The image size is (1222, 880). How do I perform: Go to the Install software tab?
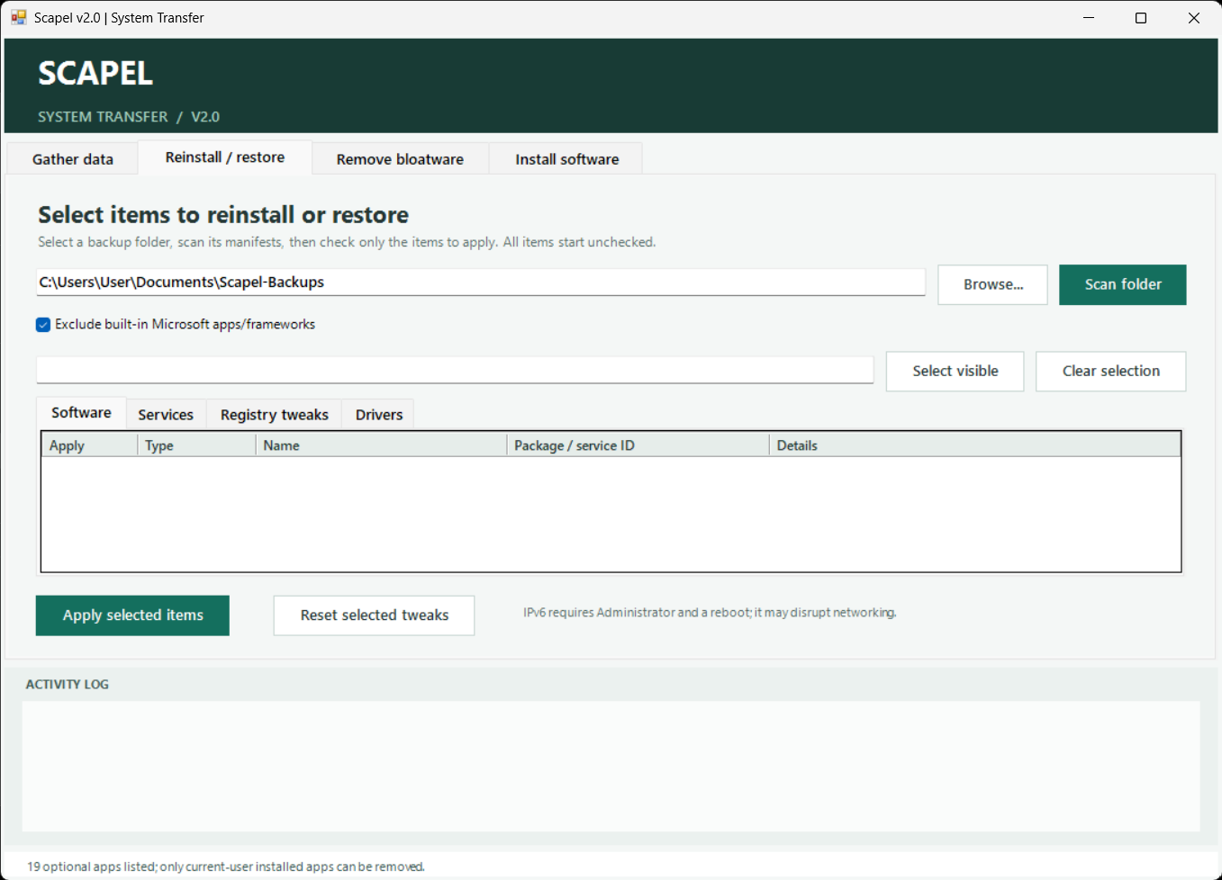(566, 158)
